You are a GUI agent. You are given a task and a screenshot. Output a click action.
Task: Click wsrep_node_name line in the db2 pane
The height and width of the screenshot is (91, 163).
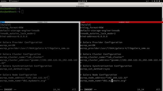(103, 81)
